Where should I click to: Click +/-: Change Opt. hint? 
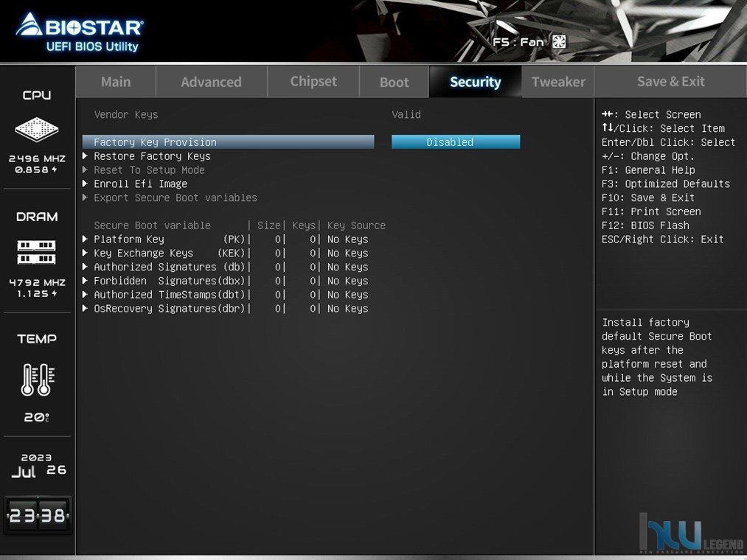648,156
